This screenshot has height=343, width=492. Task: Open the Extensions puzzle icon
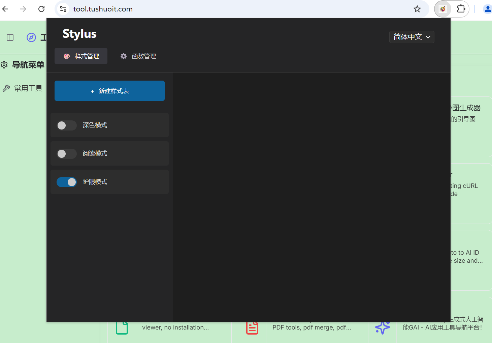[461, 9]
